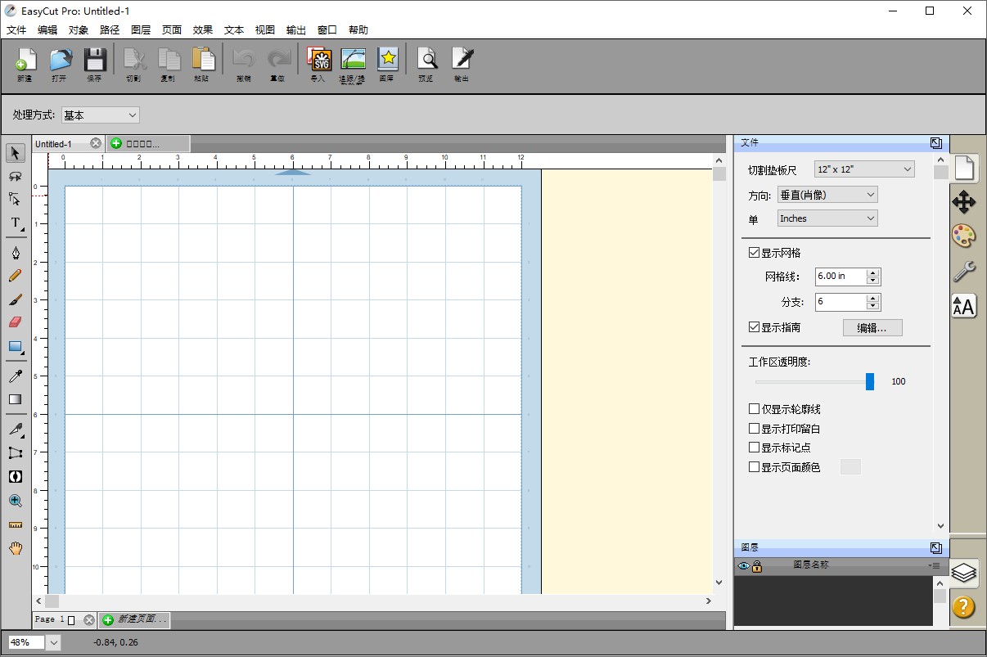Open the 文件 menu
Image resolution: width=987 pixels, height=657 pixels.
click(16, 29)
